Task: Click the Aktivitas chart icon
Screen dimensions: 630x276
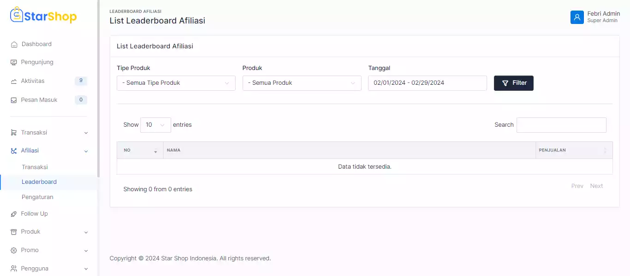Action: (14, 82)
